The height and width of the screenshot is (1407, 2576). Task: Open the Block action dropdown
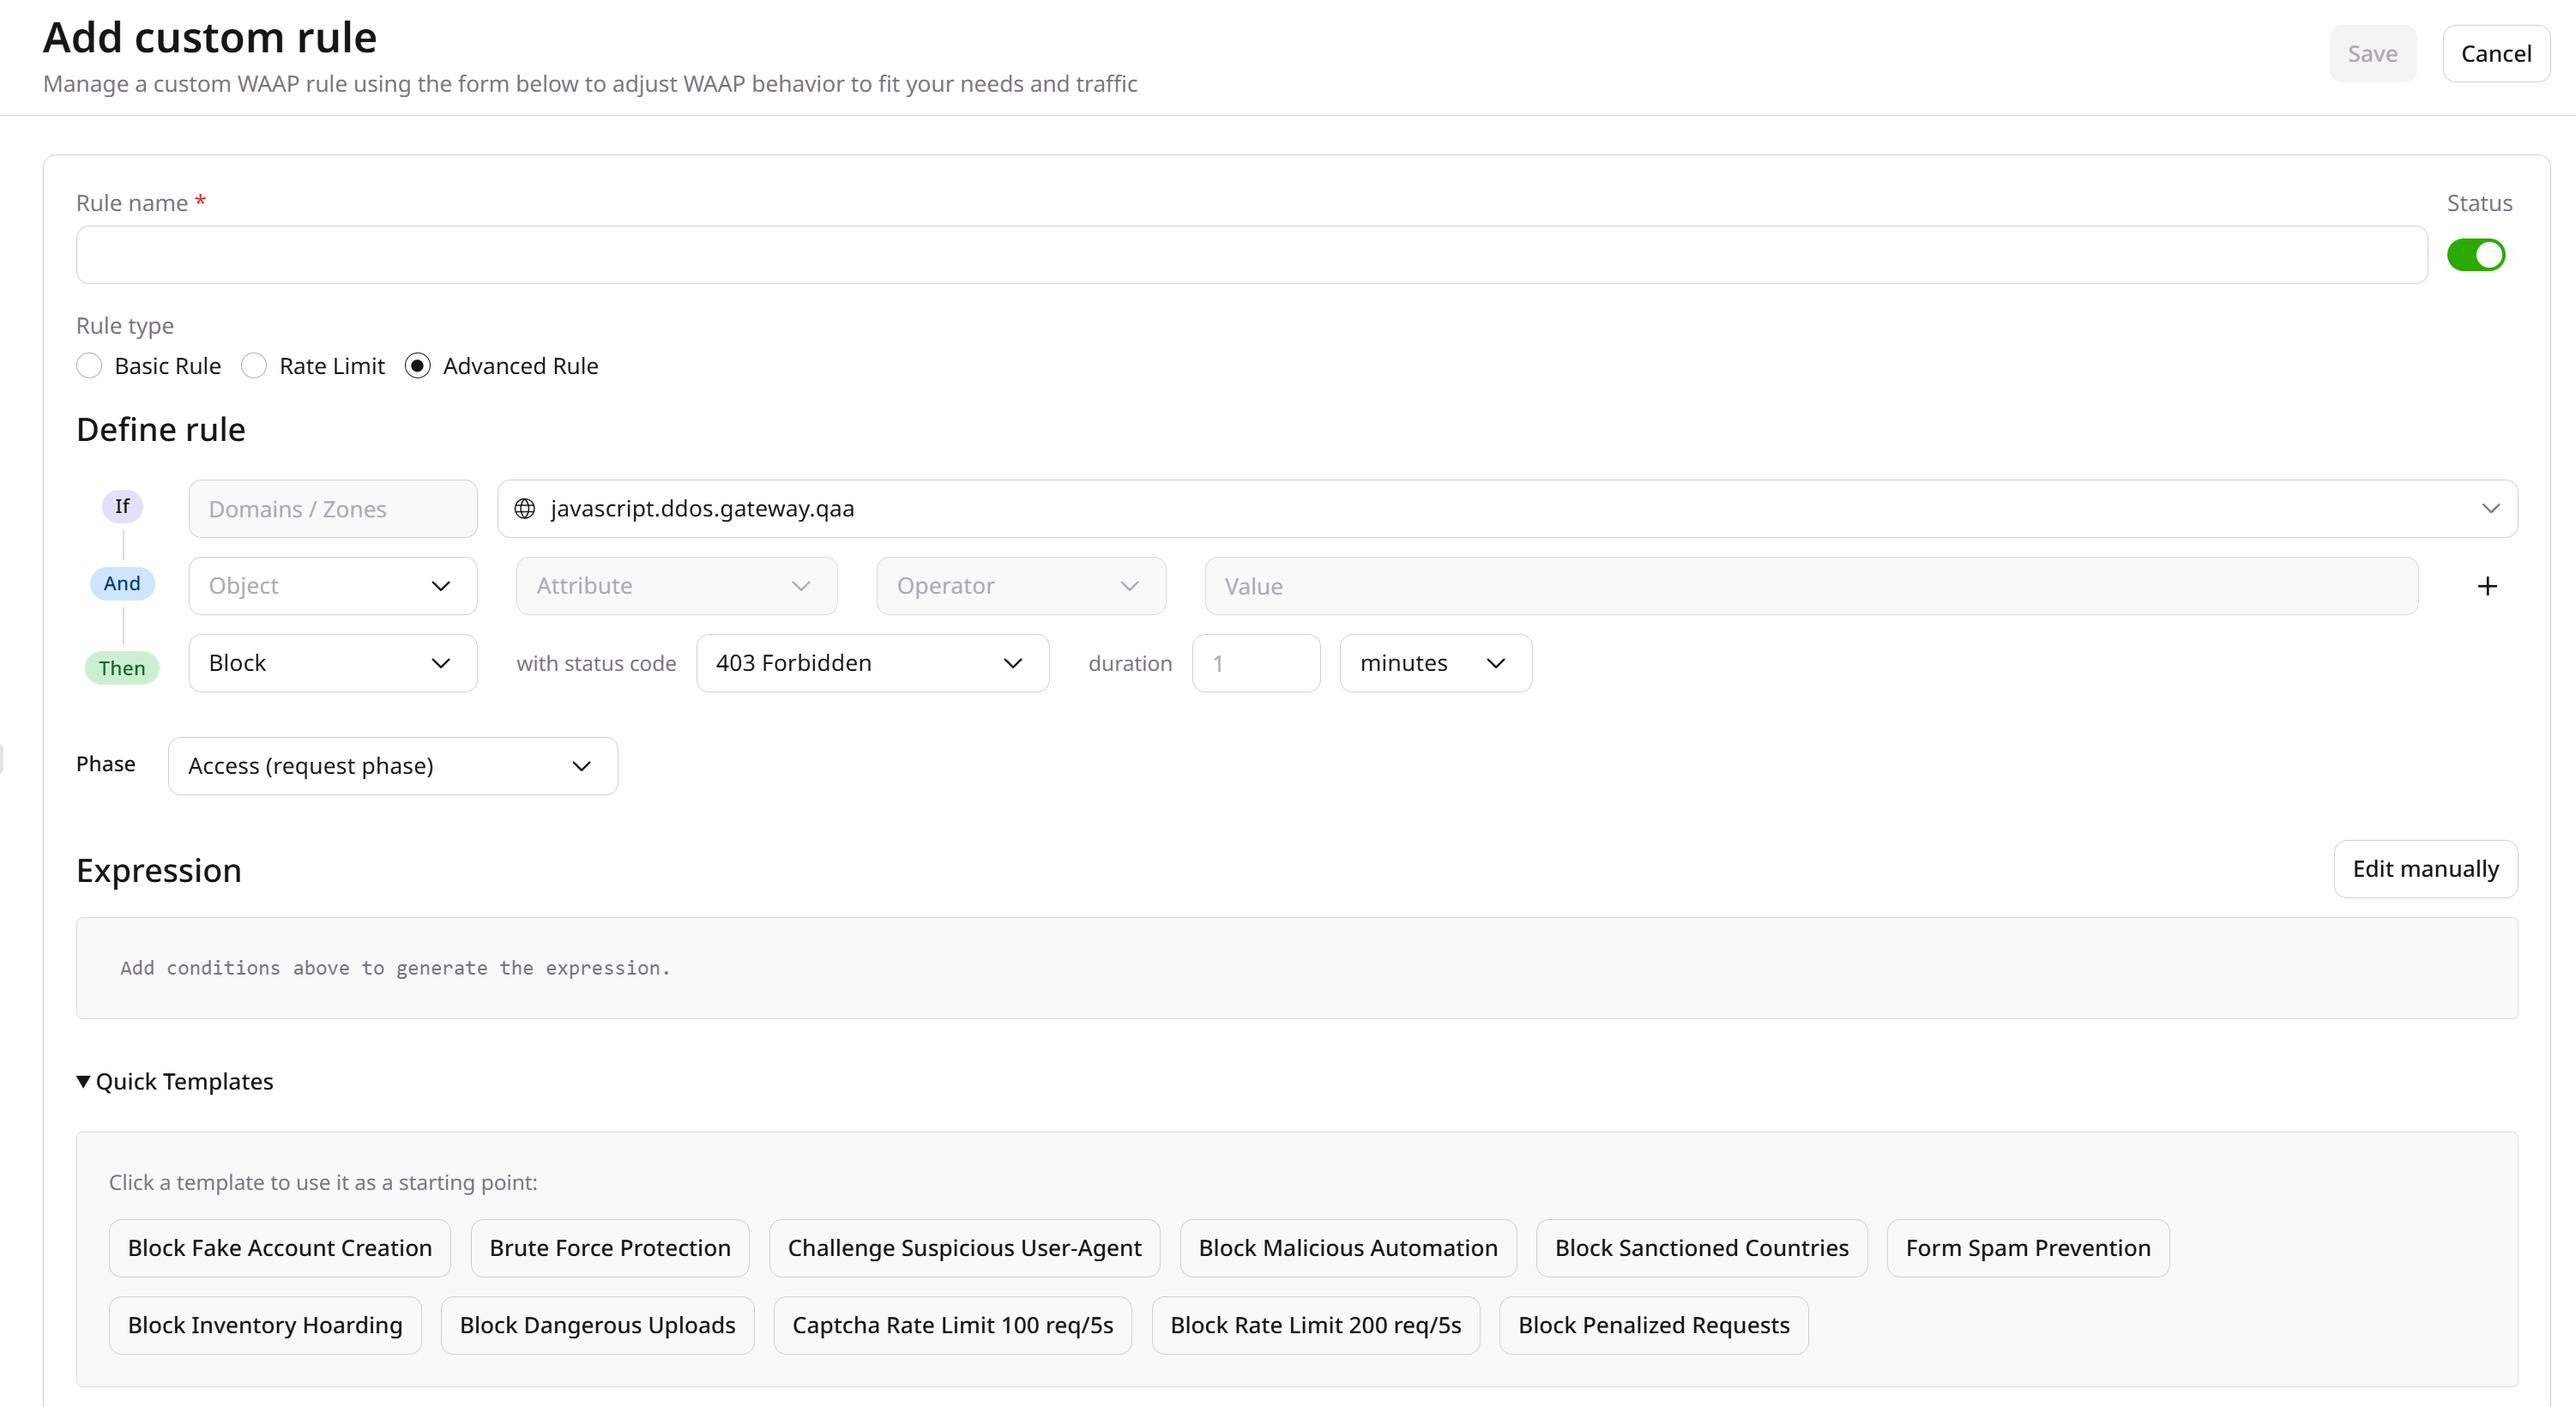[x=333, y=663]
